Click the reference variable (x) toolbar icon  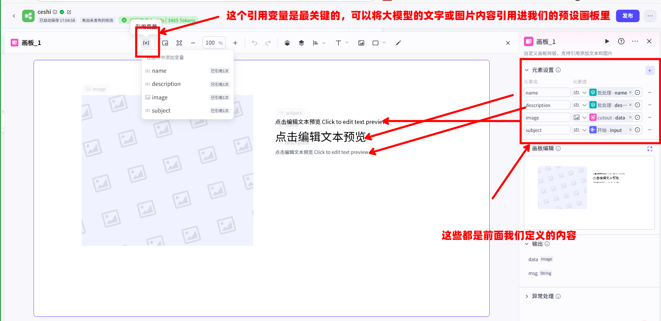(x=146, y=43)
